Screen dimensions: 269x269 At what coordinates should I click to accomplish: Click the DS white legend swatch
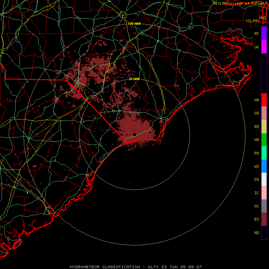pos(264,179)
